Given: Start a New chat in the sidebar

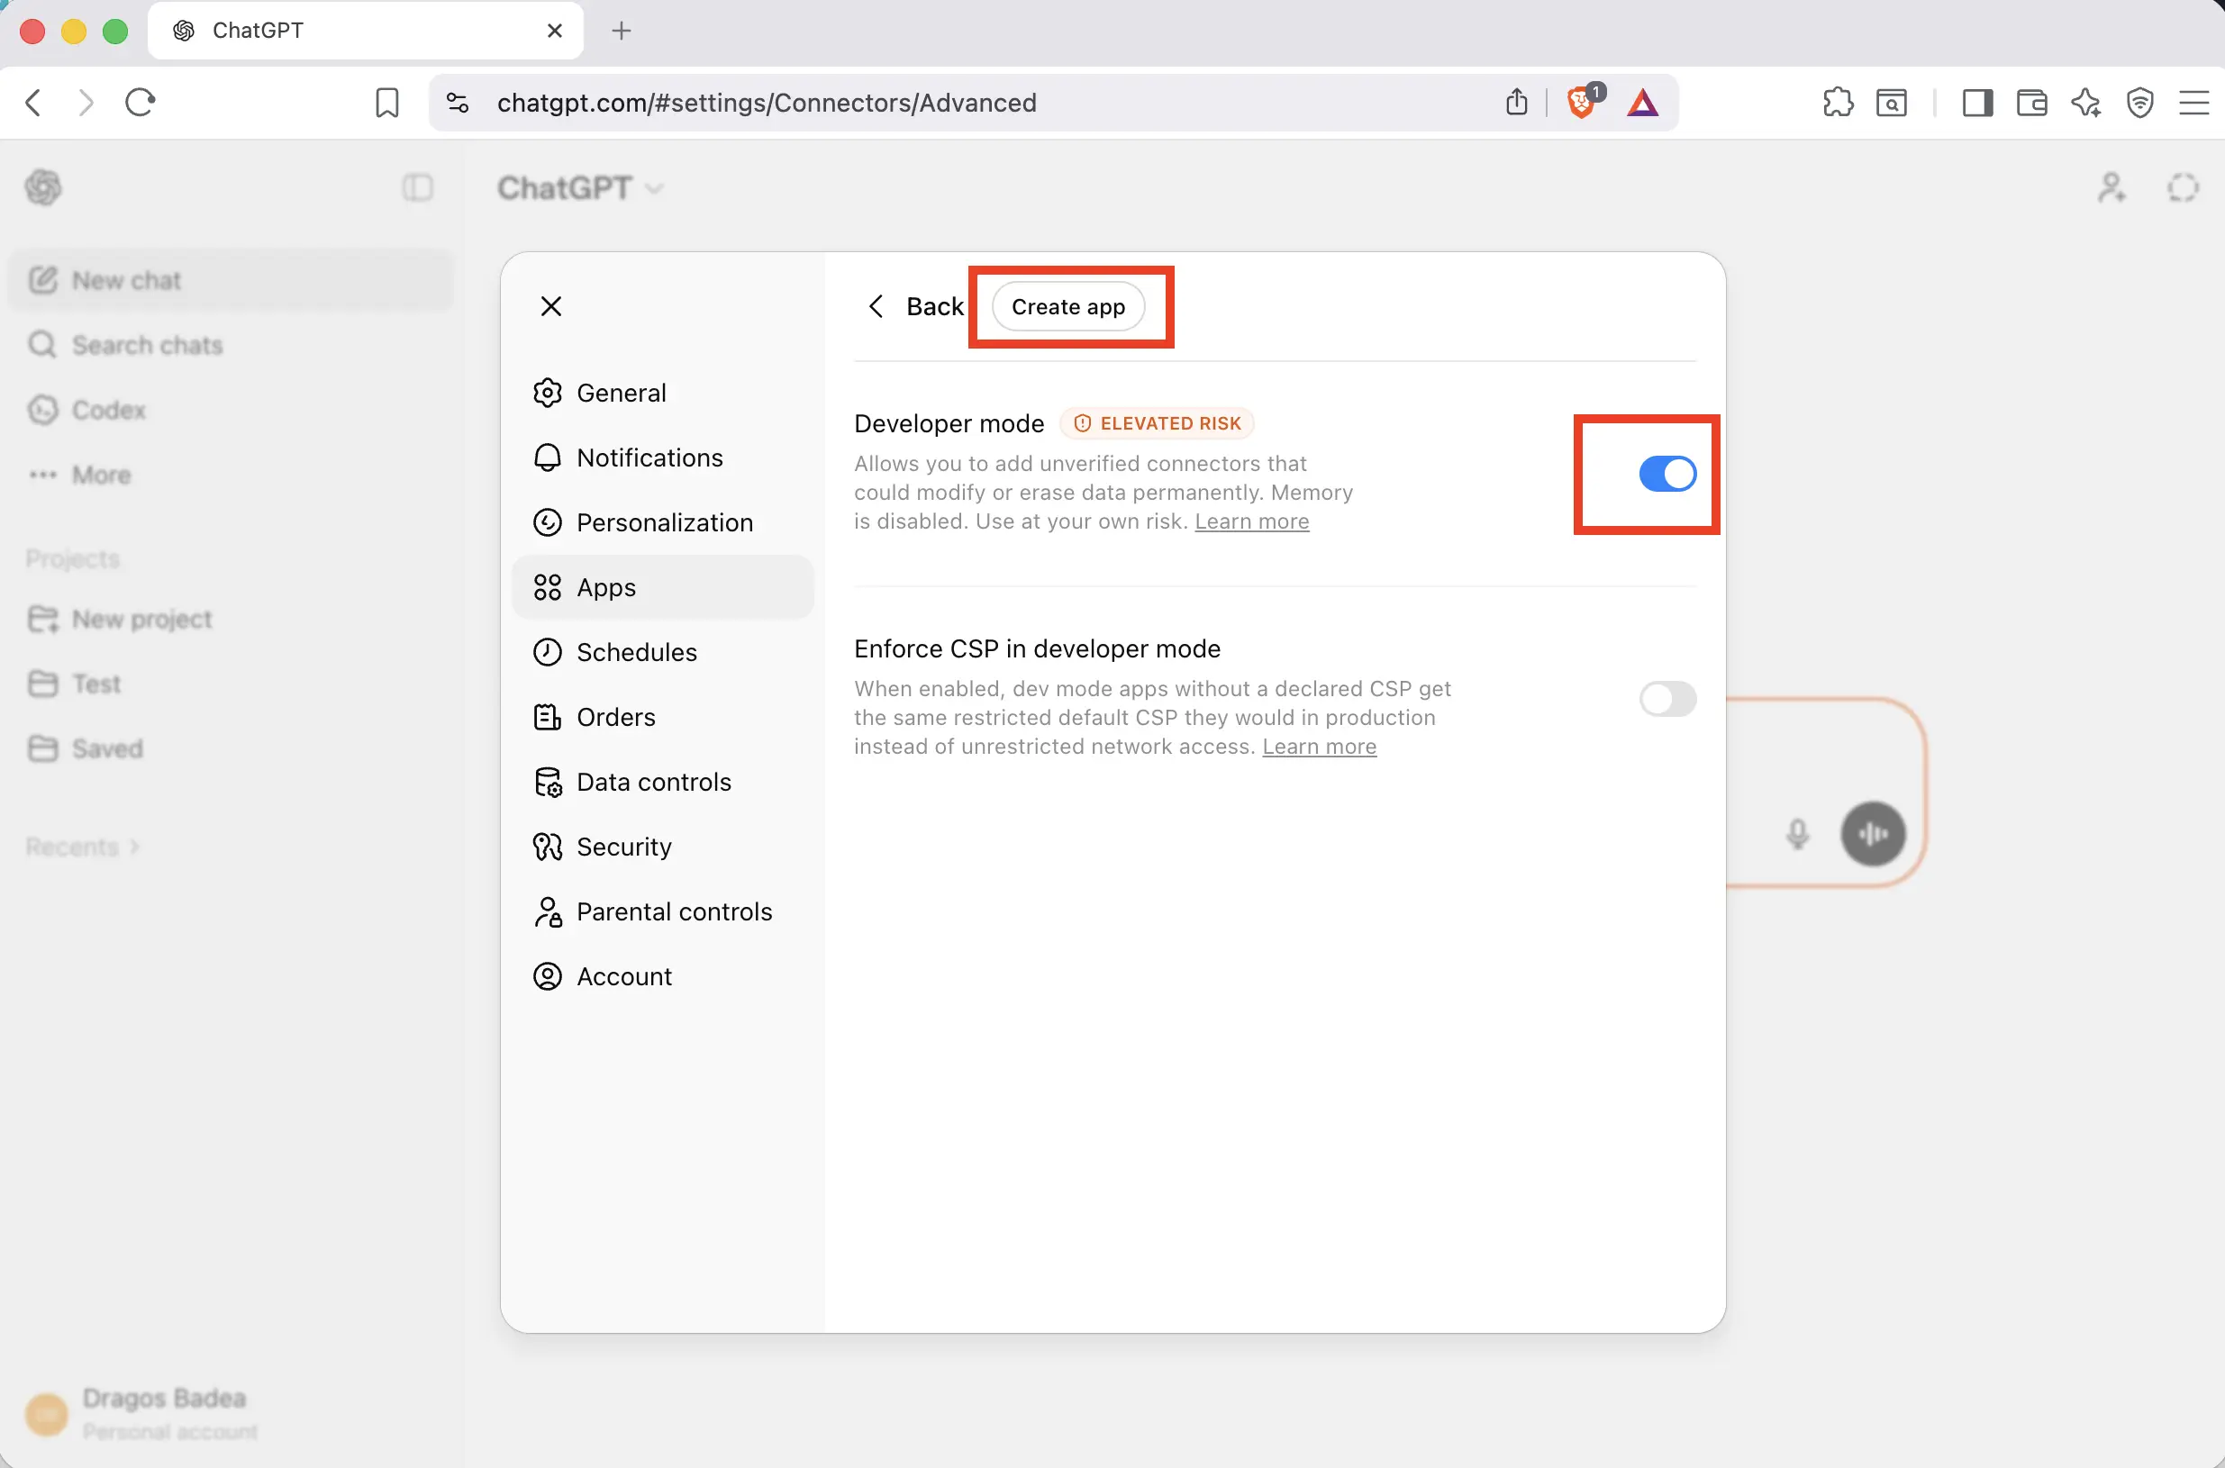Looking at the screenshot, I should click(x=125, y=280).
